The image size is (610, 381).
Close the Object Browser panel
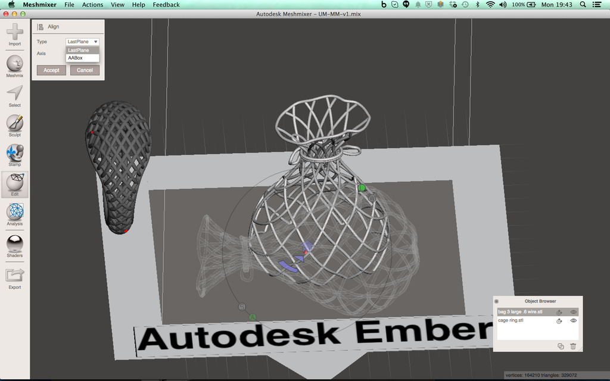click(x=496, y=301)
